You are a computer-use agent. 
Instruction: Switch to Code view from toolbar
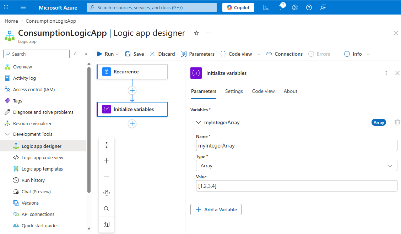pos(236,54)
